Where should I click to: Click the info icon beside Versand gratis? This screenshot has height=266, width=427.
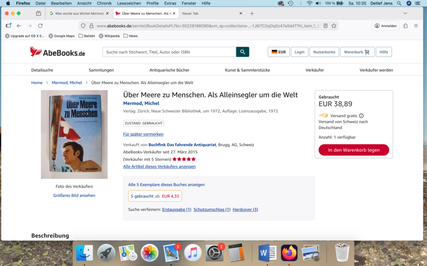pos(362,116)
